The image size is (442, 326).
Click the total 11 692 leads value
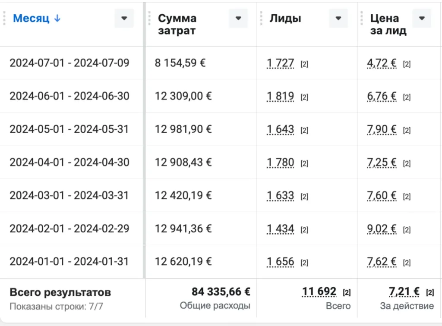[319, 292]
